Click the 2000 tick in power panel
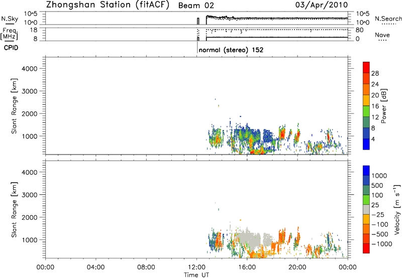Viewport: 402px width, 278px height. [x=29, y=113]
